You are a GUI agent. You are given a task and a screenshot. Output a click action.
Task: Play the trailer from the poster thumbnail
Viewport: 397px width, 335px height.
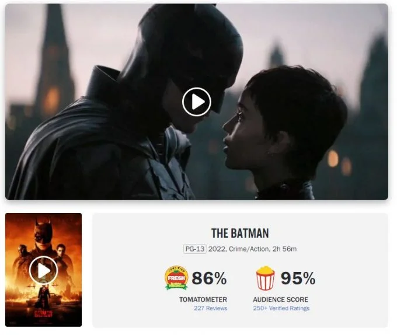pyautogui.click(x=43, y=270)
